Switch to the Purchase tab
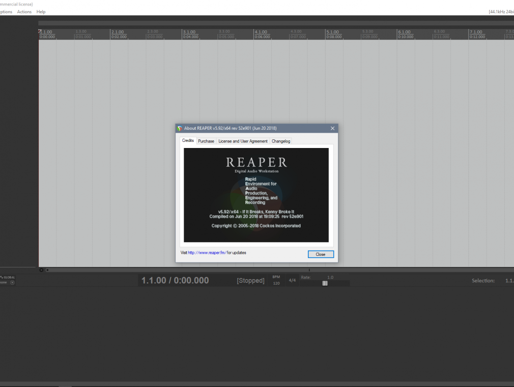 (x=206, y=141)
